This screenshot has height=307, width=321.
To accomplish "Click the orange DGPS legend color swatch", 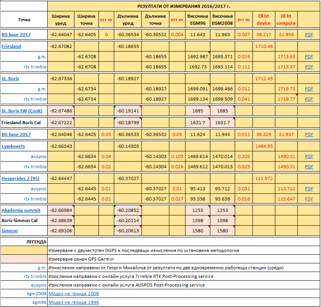I will (x=24, y=250).
